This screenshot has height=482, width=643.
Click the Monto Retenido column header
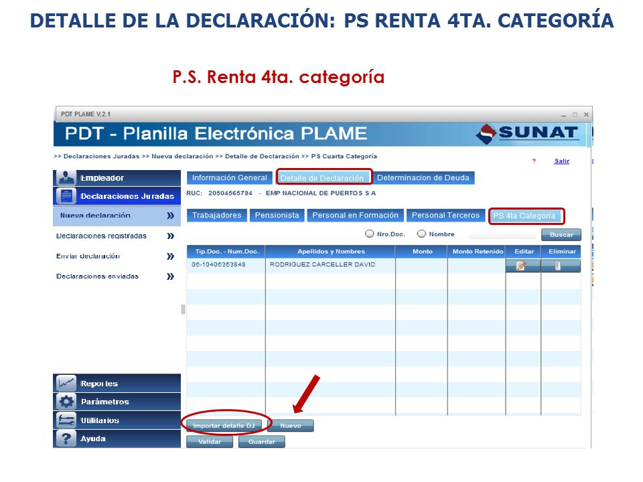pos(478,251)
